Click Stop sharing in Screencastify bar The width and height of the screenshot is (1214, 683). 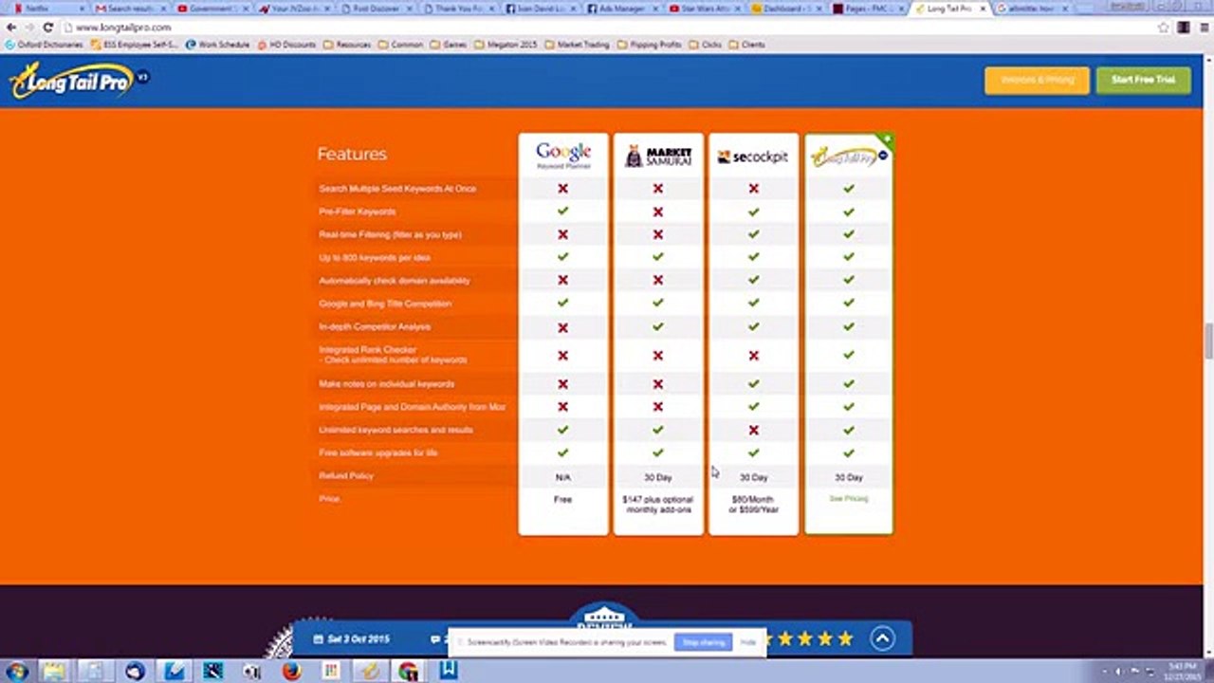[x=703, y=642]
